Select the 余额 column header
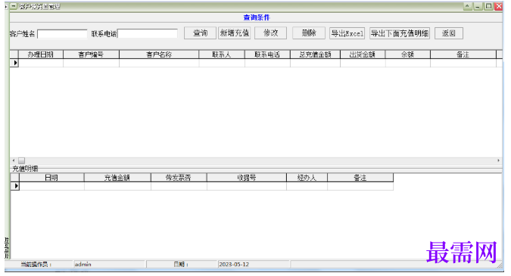This screenshot has width=511, height=276. pyautogui.click(x=408, y=54)
